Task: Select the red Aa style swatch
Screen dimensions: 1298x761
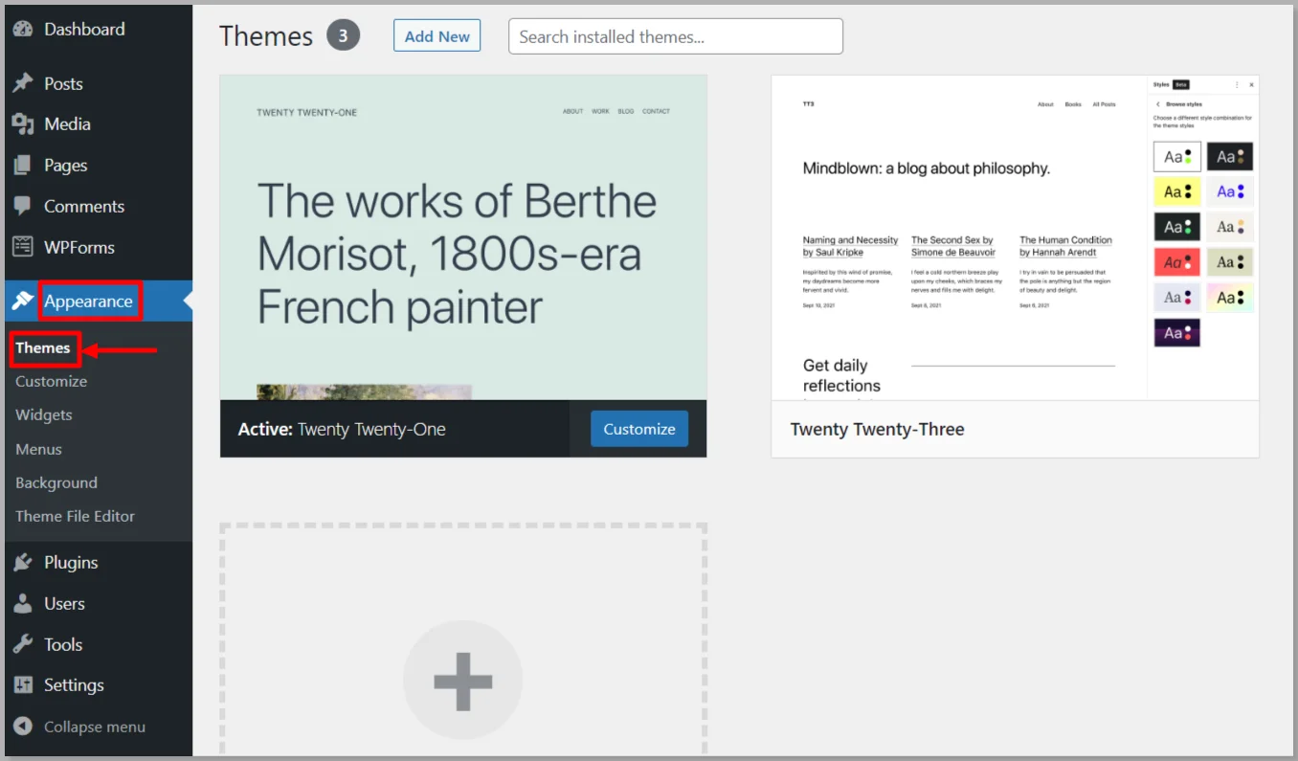Action: 1177,262
